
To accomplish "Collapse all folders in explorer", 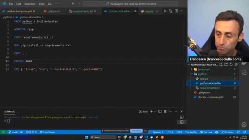I will click(x=236, y=65).
